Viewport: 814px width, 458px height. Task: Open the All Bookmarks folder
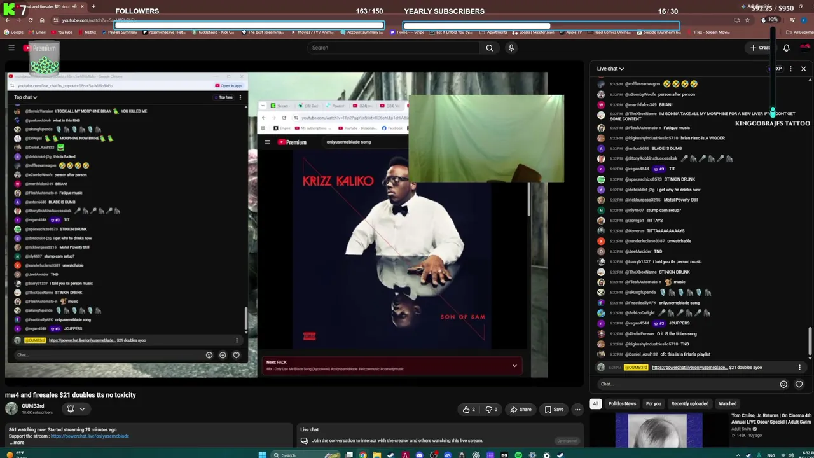[799, 32]
